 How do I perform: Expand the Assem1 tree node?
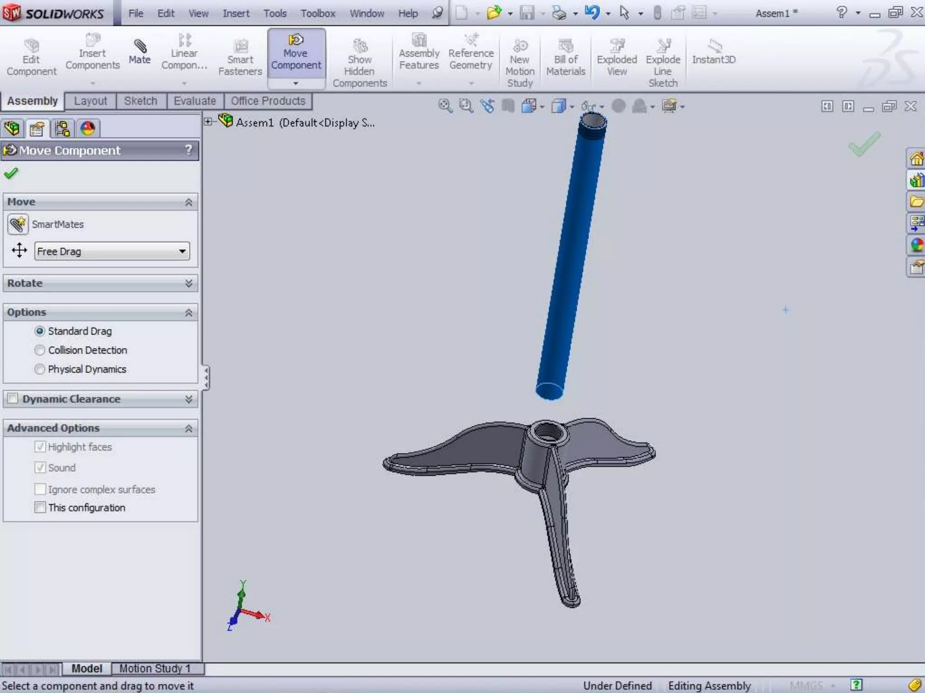click(208, 121)
